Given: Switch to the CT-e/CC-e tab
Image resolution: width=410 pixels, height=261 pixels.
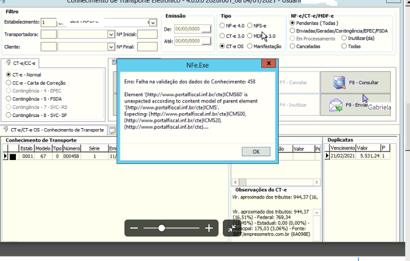Looking at the screenshot, I should (x=20, y=63).
